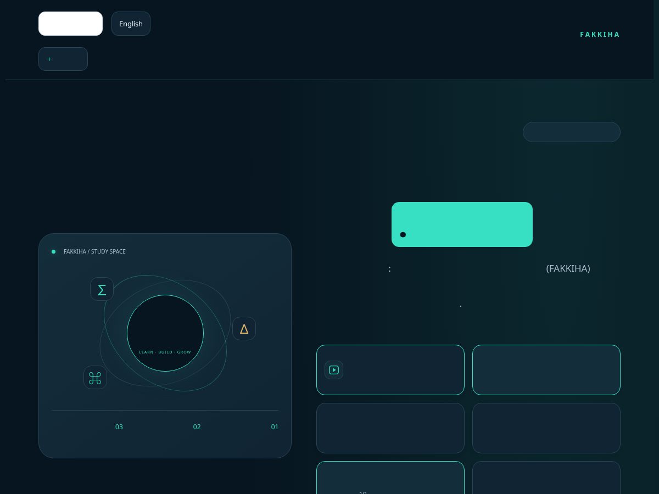Screen dimensions: 659x494
Task: Open the FAKKIHA brand link
Action: coord(600,35)
